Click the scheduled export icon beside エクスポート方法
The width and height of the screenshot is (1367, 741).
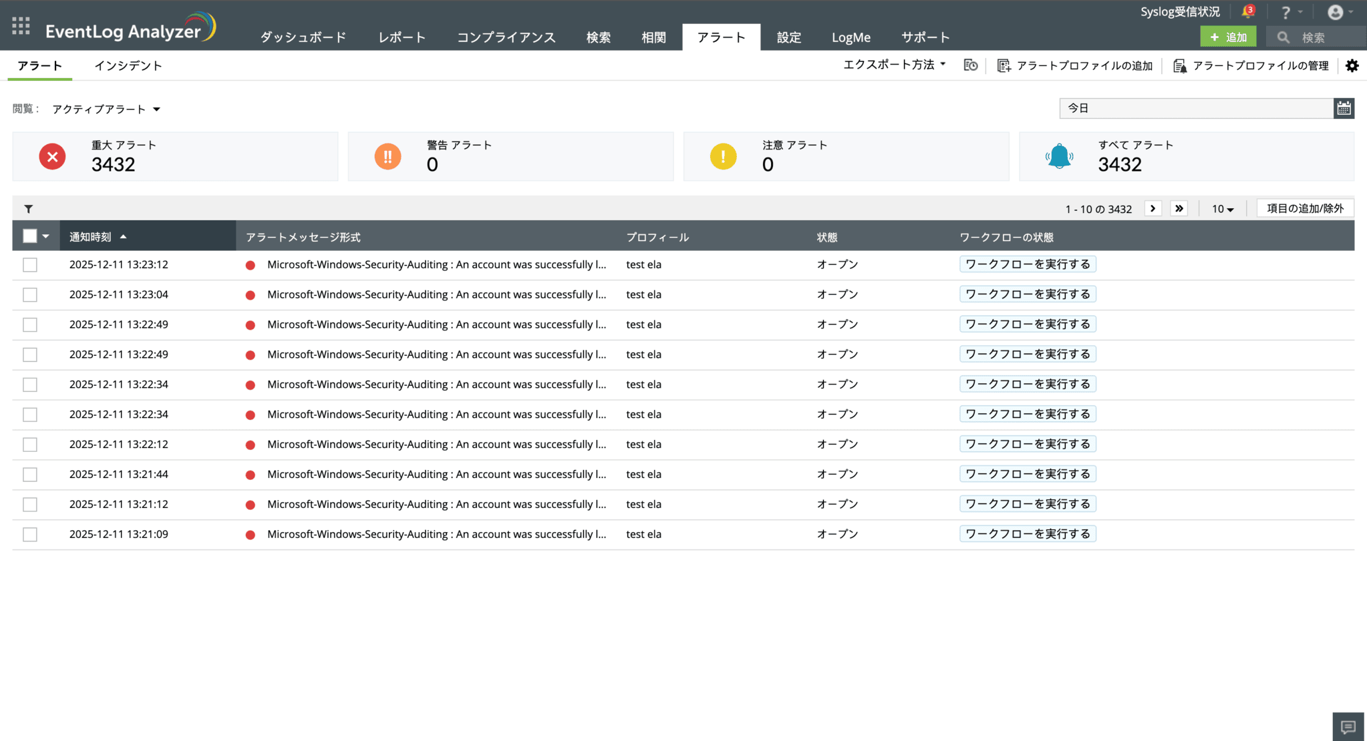[x=971, y=65]
